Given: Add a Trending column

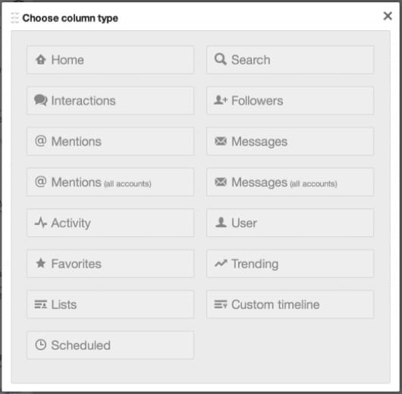Looking at the screenshot, I should point(290,264).
